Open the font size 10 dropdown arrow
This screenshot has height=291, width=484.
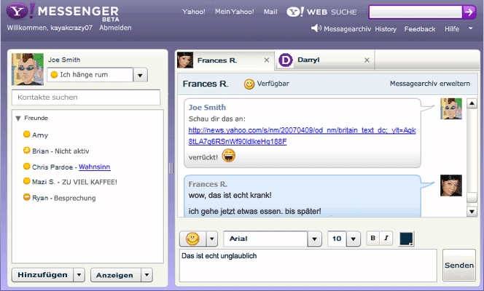(x=354, y=239)
